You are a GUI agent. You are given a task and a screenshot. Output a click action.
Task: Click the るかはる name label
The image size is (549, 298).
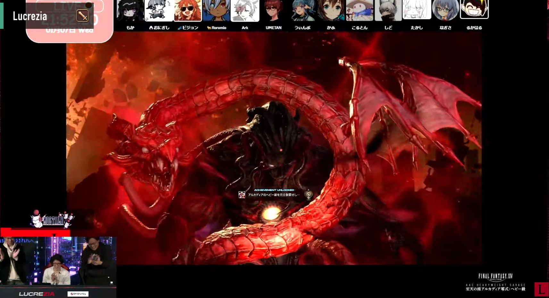(474, 28)
